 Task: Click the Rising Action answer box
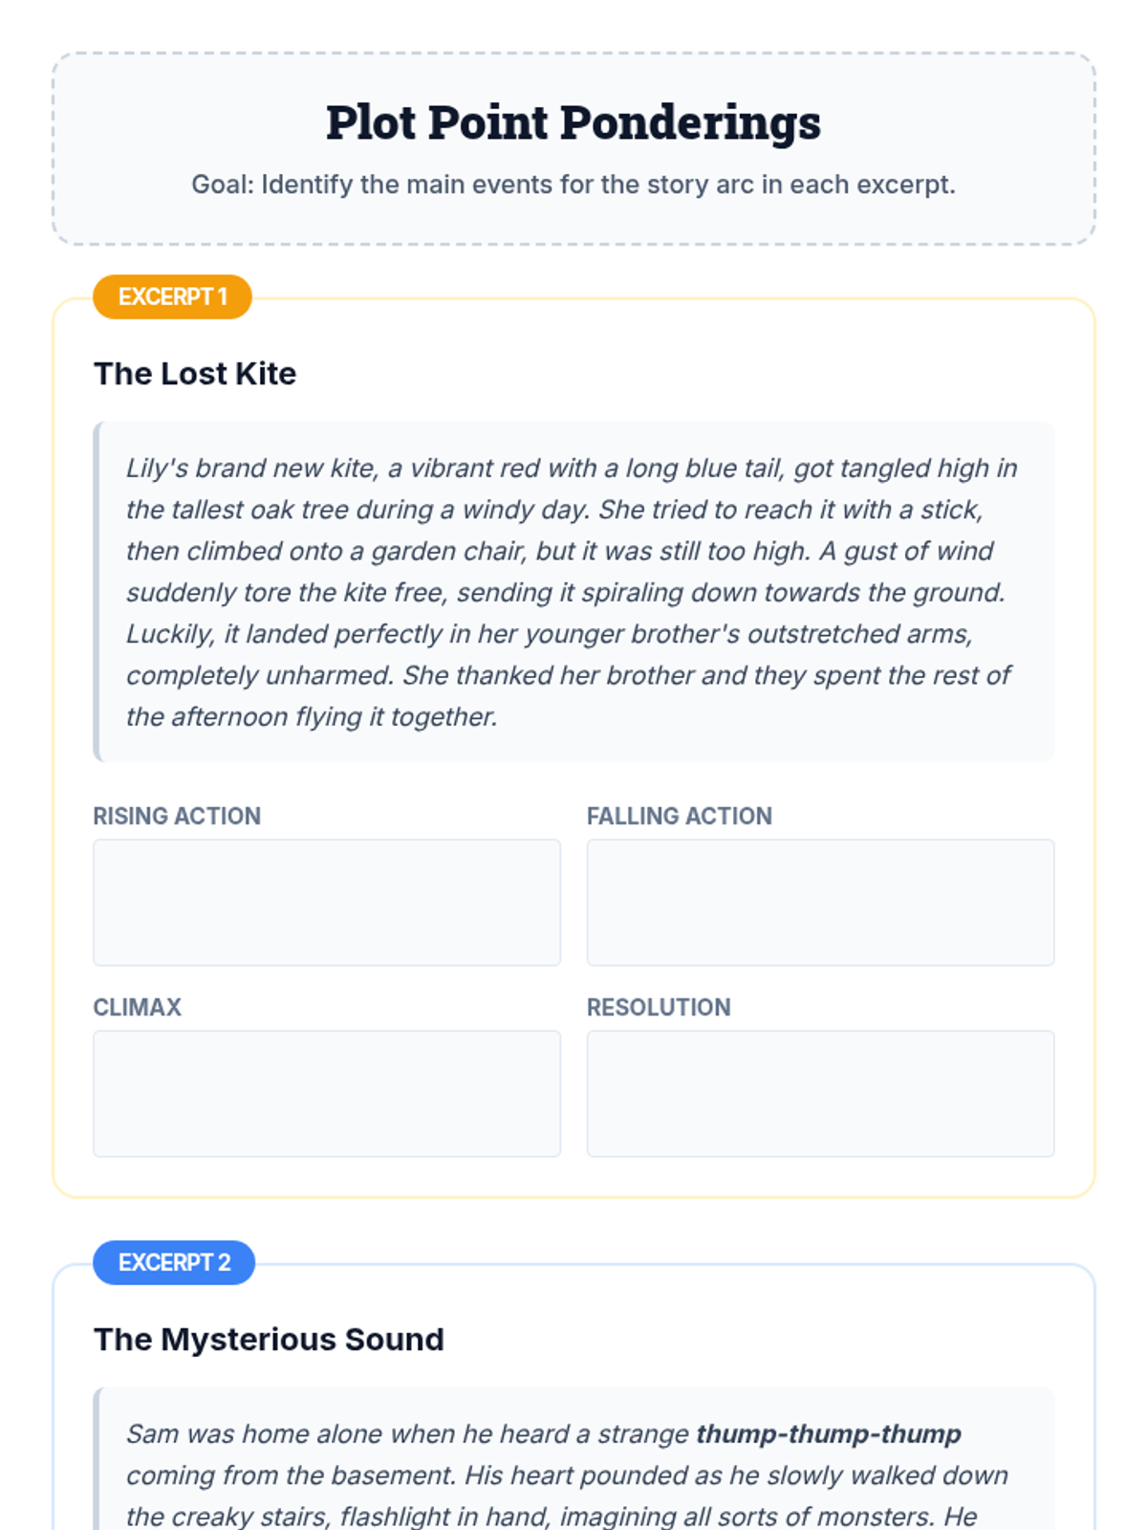click(x=327, y=902)
